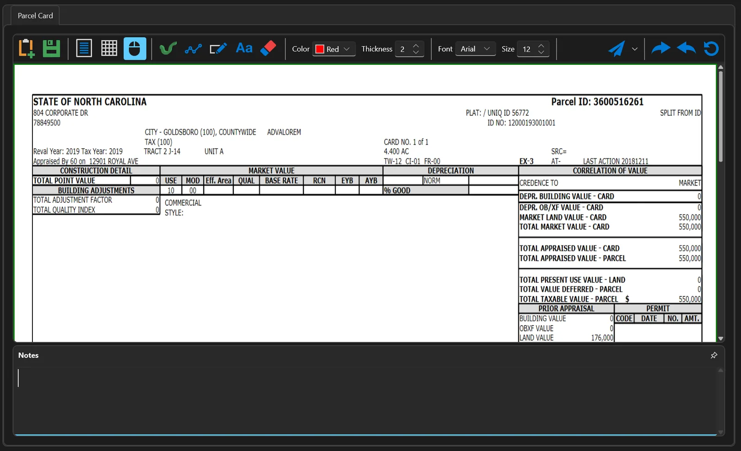This screenshot has height=451, width=741.
Task: Increase the font Size value
Action: (x=541, y=45)
